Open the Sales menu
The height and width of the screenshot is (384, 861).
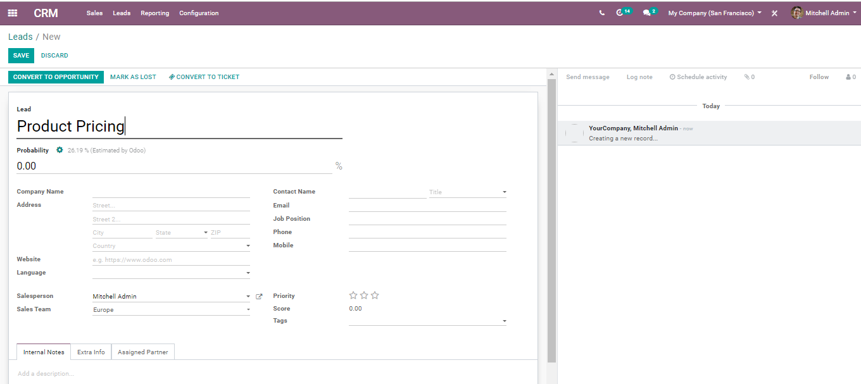tap(94, 13)
